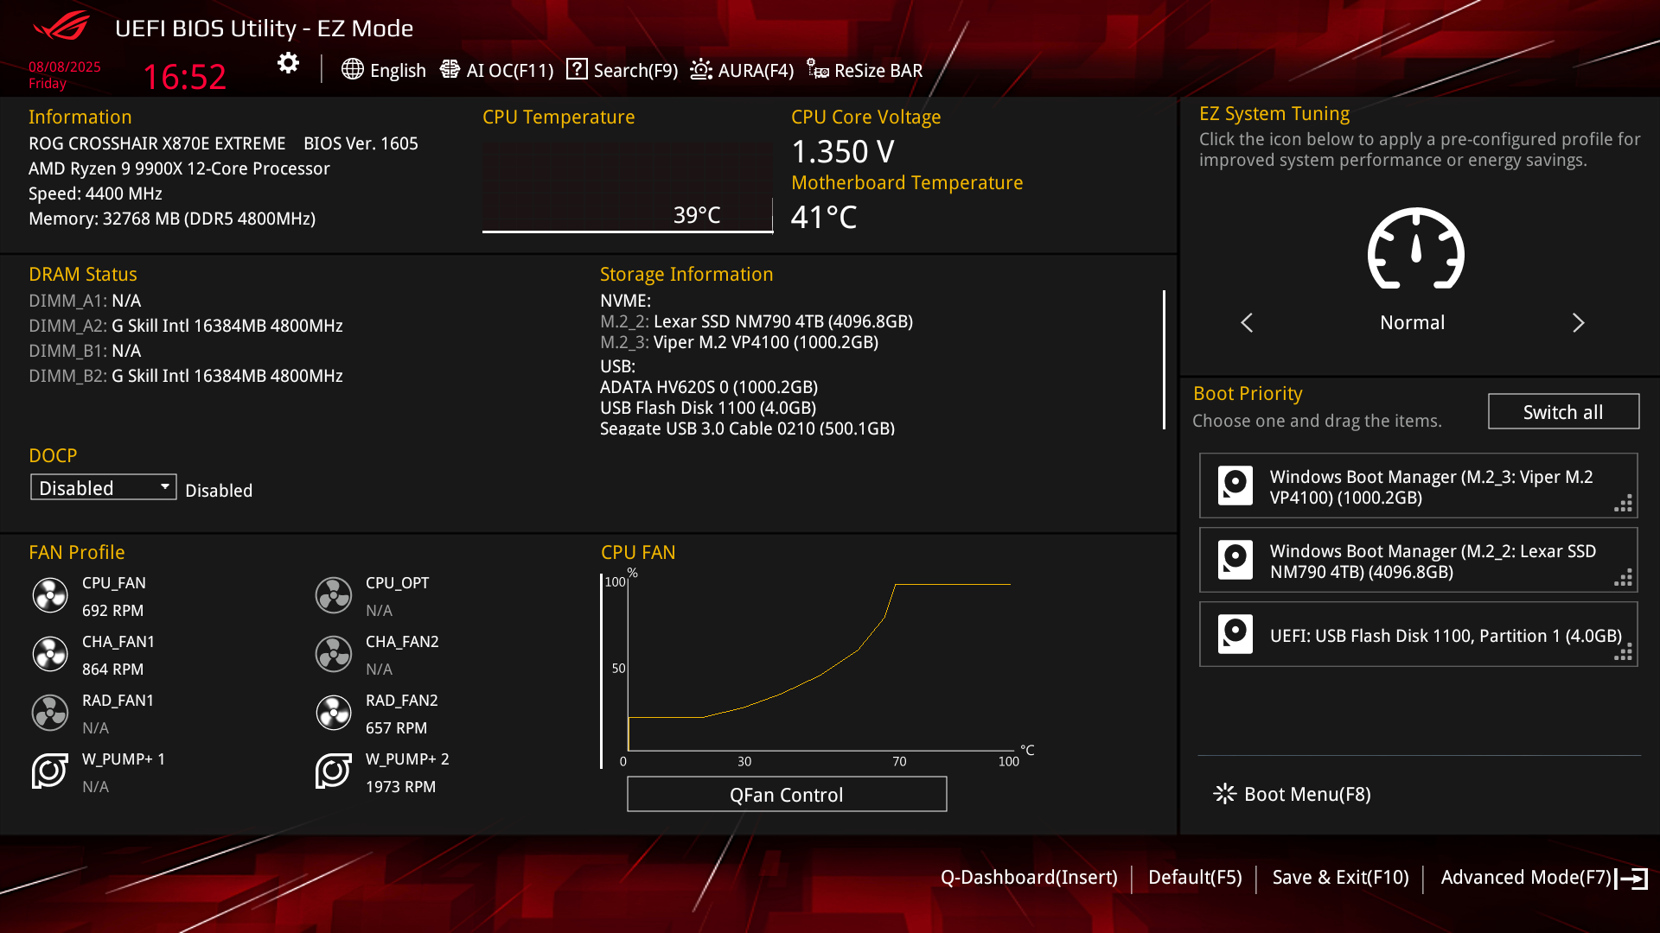Click the 'Normal' tuning profile label

click(1412, 322)
